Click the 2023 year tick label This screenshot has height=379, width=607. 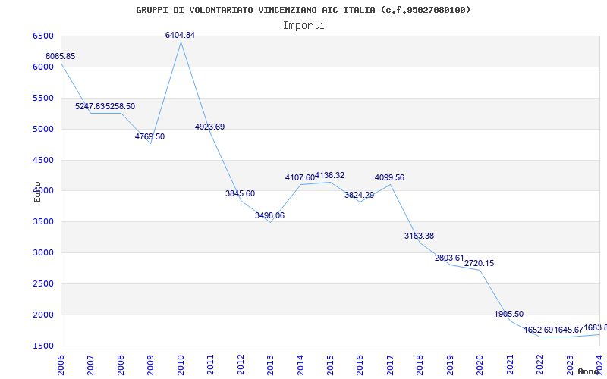pyautogui.click(x=570, y=365)
